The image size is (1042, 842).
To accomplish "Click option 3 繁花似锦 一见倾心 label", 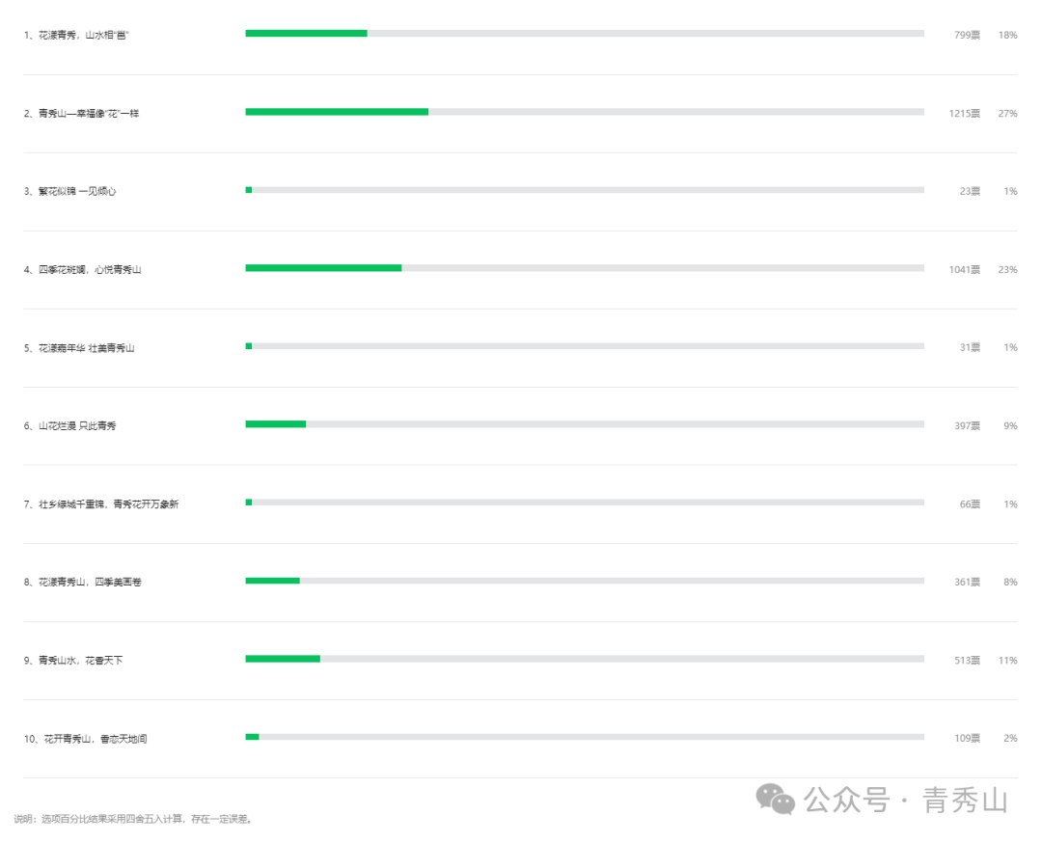I will click(69, 191).
